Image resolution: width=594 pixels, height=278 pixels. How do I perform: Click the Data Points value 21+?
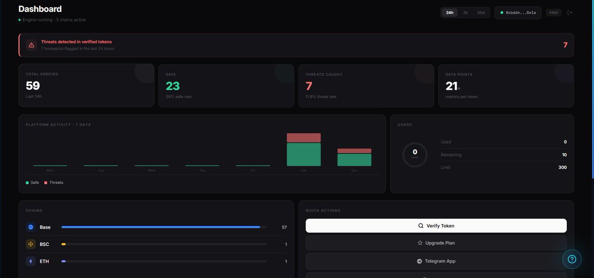click(453, 86)
